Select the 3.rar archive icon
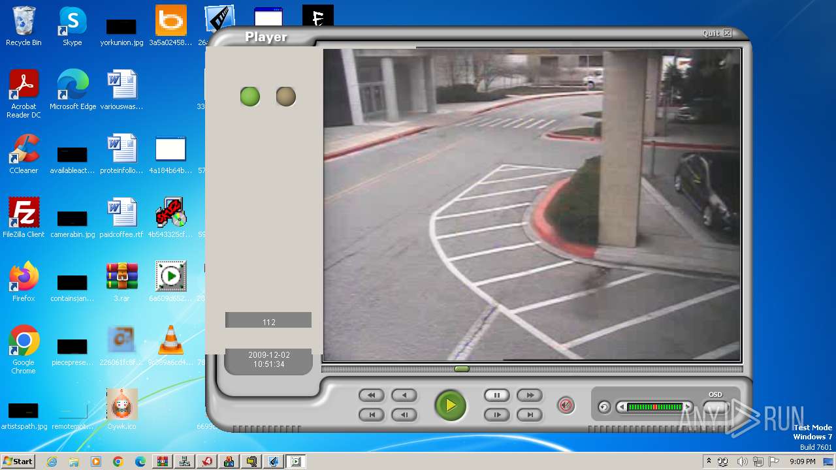Image resolution: width=836 pixels, height=470 pixels. (x=121, y=282)
